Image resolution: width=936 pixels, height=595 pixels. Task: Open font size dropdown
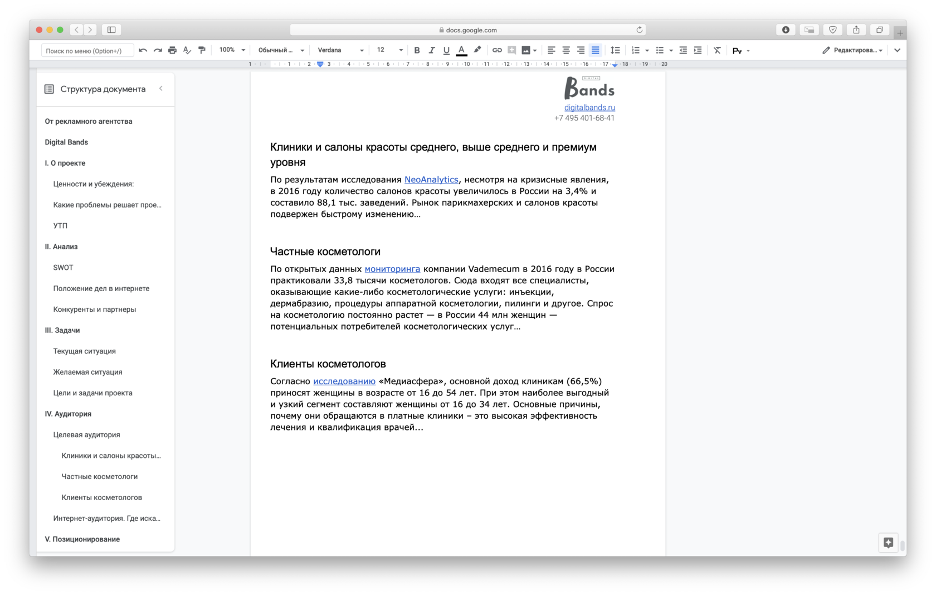(x=389, y=50)
